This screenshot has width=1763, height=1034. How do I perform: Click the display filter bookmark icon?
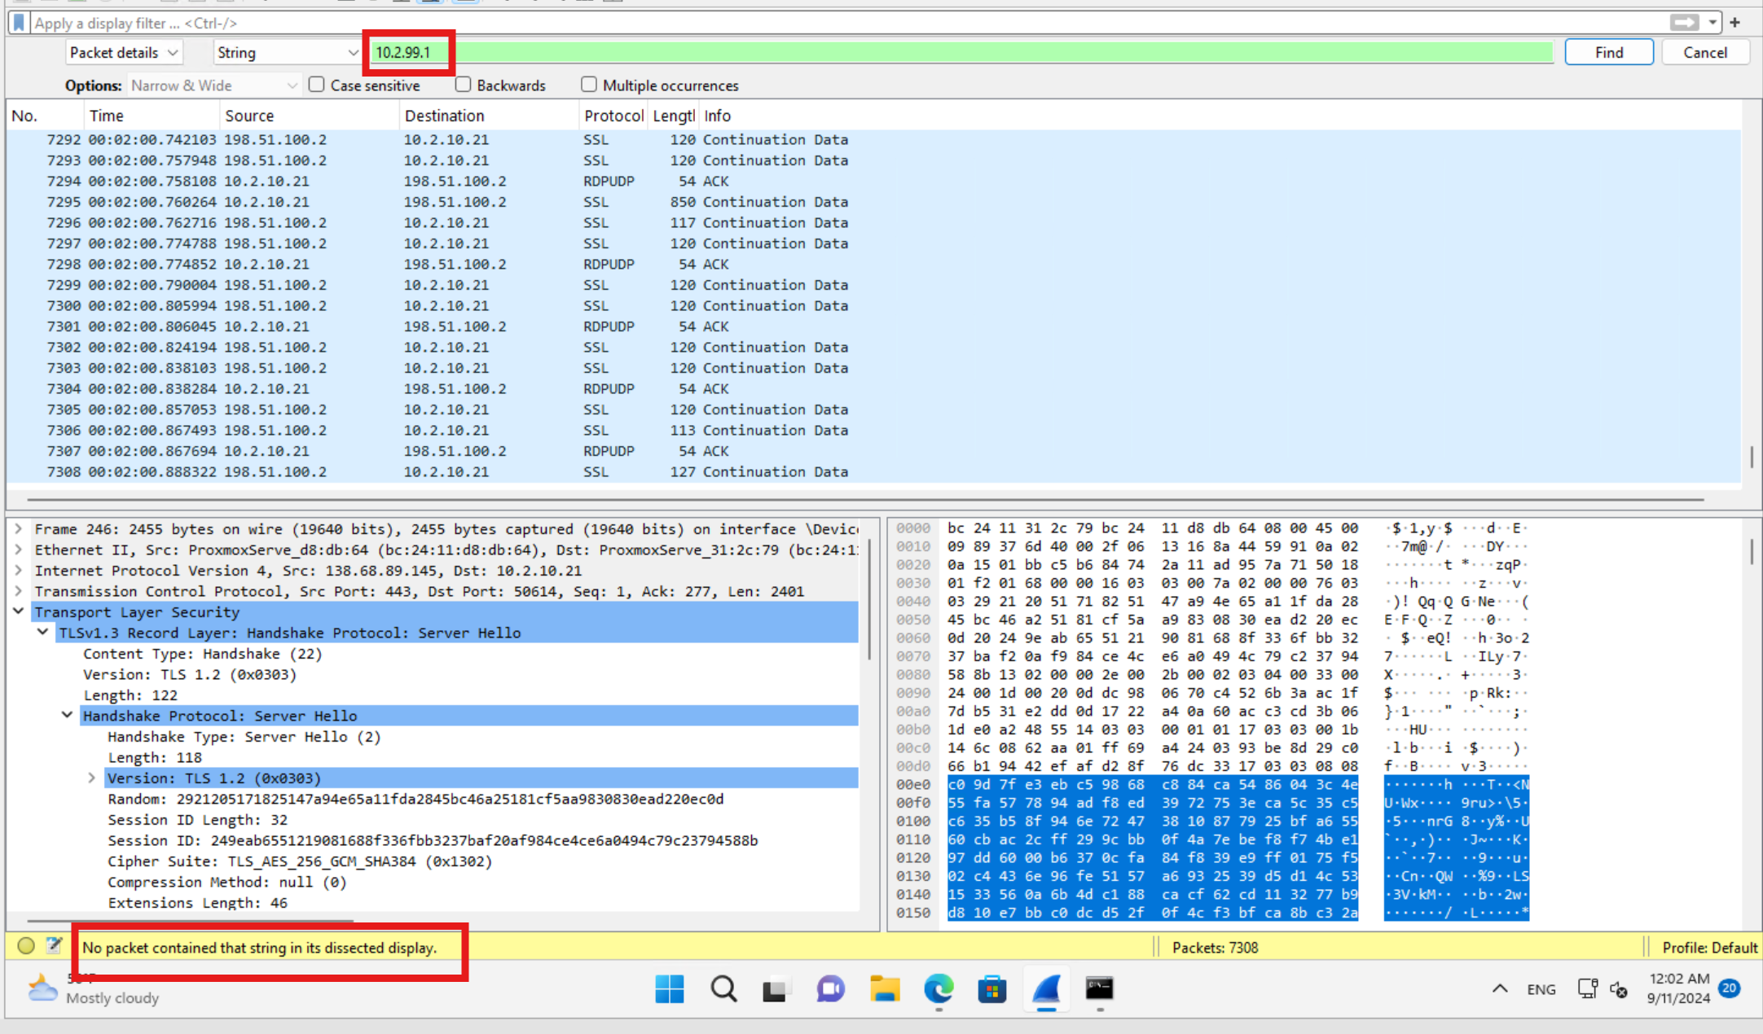(20, 23)
